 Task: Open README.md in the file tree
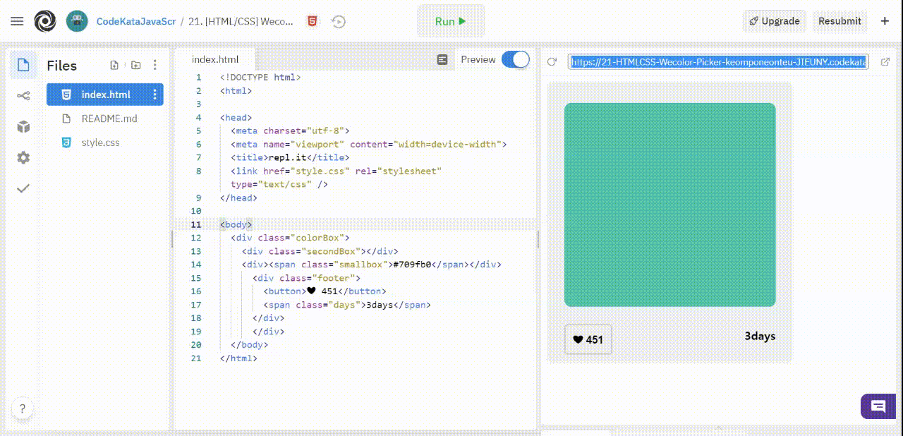(109, 119)
